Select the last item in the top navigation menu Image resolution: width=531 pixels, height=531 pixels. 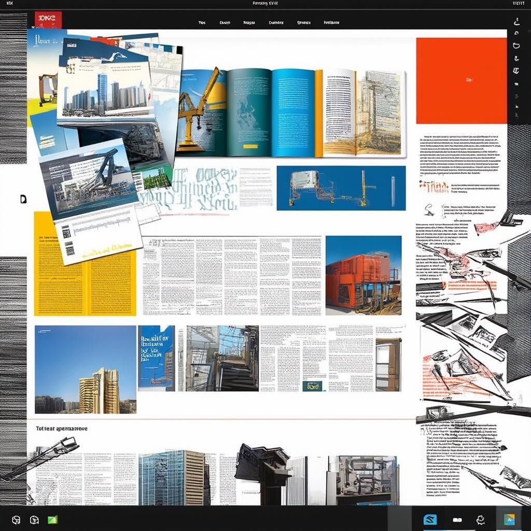coord(331,23)
